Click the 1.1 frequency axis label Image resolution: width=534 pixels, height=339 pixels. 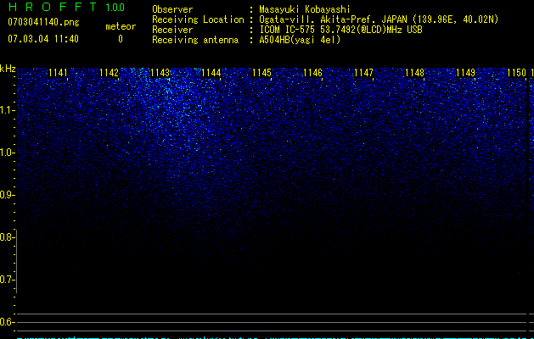[7, 110]
